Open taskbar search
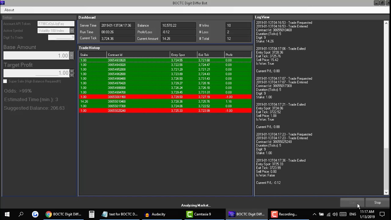The image size is (391, 220). click(x=21, y=214)
